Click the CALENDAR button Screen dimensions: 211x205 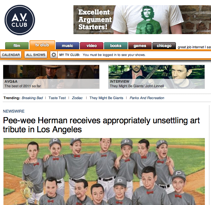click(11, 55)
